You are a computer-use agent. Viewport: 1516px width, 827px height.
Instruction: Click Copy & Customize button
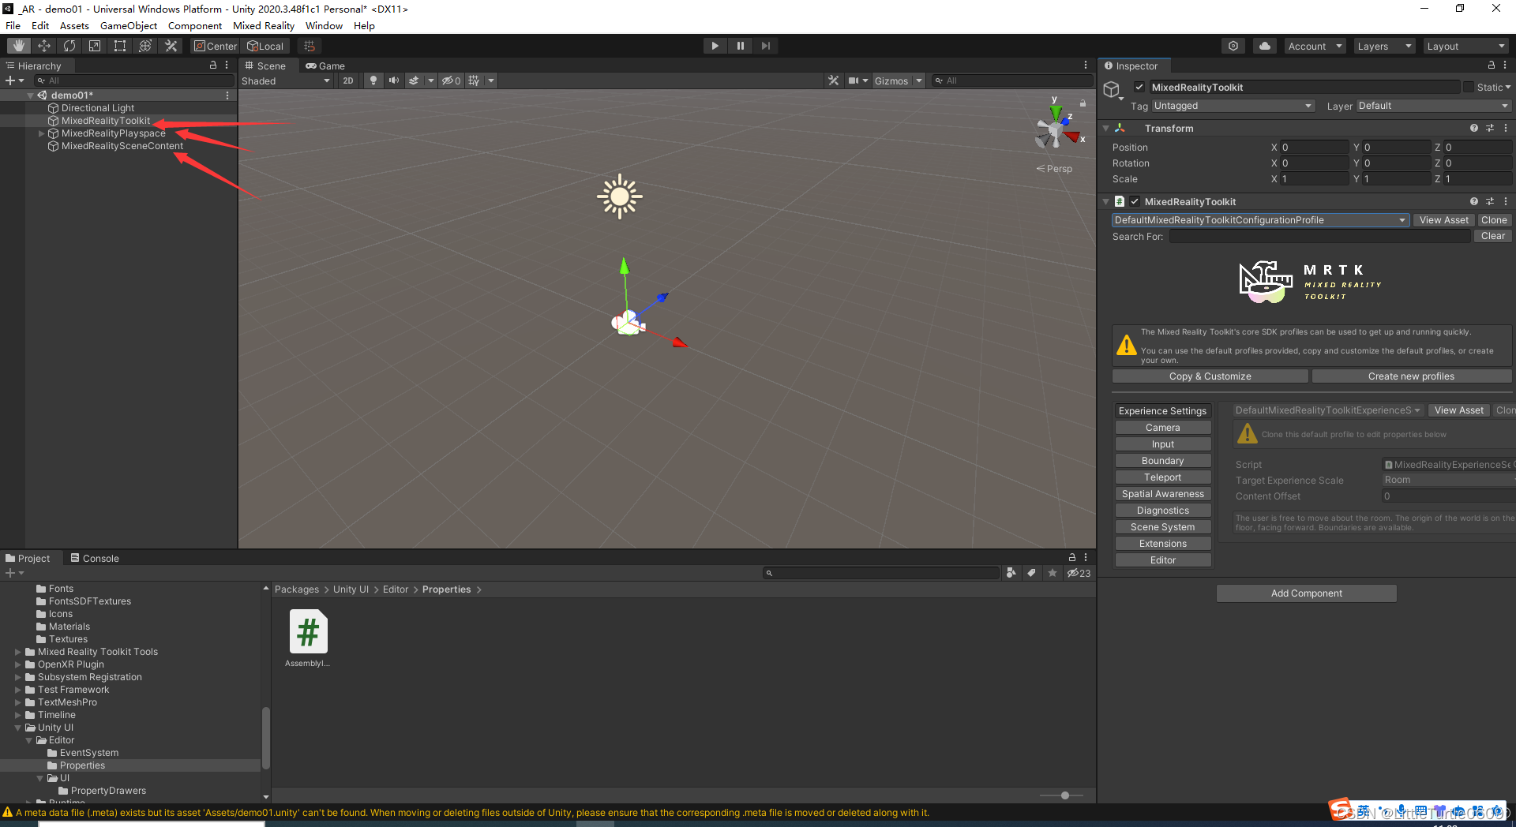coord(1210,376)
